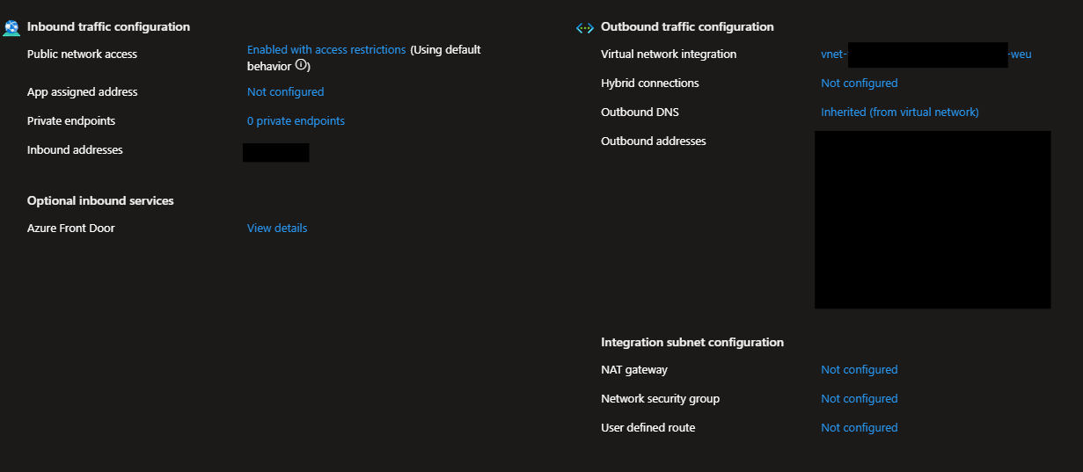Open Not configured for App assigned address

point(285,92)
